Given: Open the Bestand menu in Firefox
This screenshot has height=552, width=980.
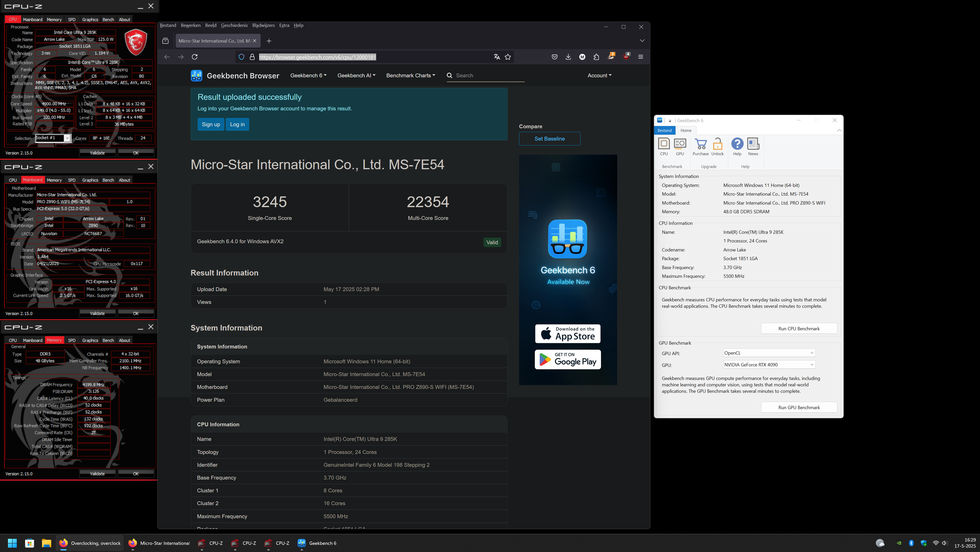Looking at the screenshot, I should coord(168,26).
